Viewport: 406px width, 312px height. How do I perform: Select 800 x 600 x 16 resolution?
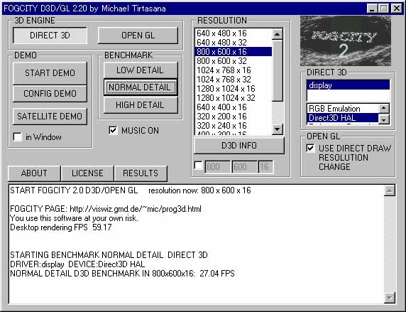(234, 52)
